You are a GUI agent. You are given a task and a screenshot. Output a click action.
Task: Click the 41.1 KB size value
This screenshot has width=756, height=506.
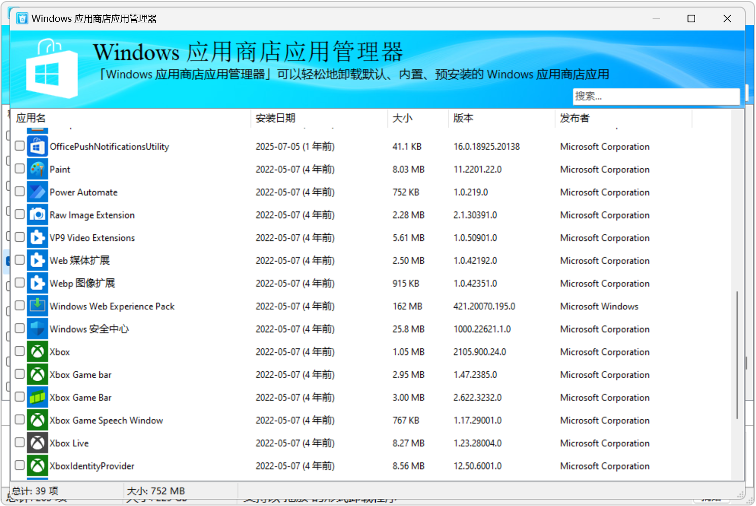(x=407, y=147)
